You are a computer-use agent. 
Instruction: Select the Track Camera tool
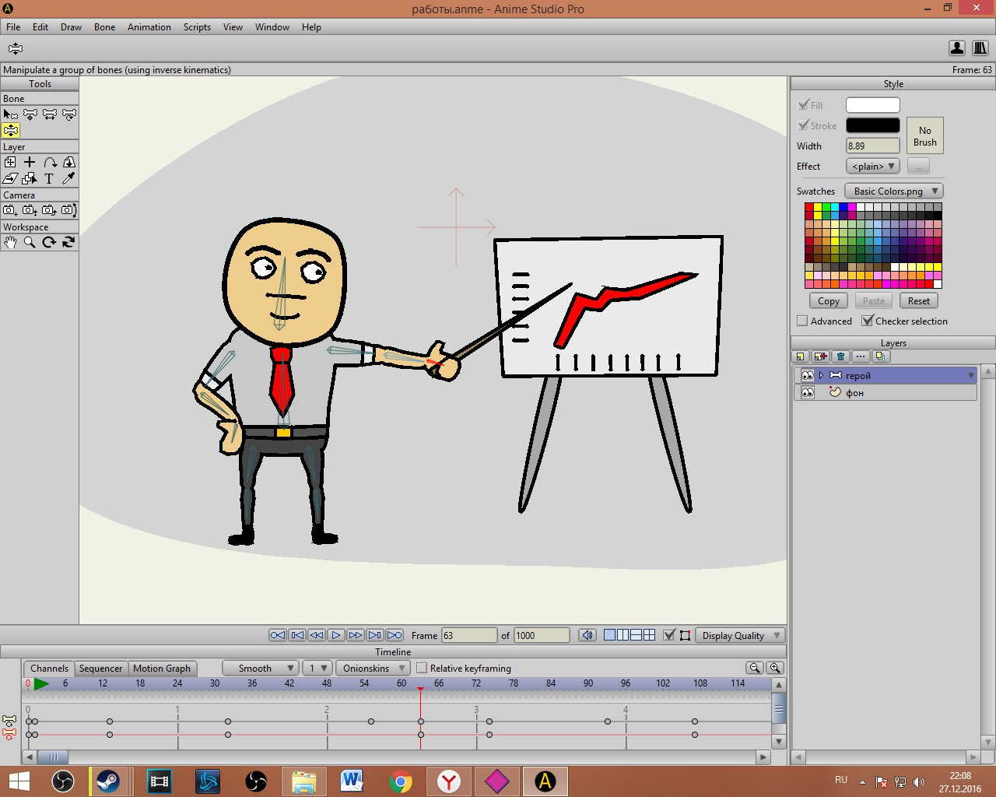click(x=10, y=210)
